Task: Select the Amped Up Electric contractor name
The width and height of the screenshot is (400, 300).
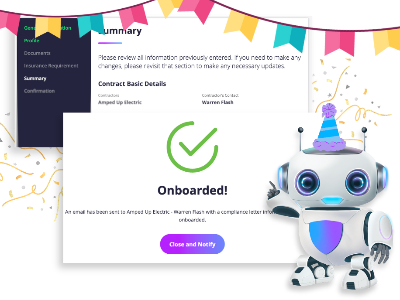Action: 120,102
